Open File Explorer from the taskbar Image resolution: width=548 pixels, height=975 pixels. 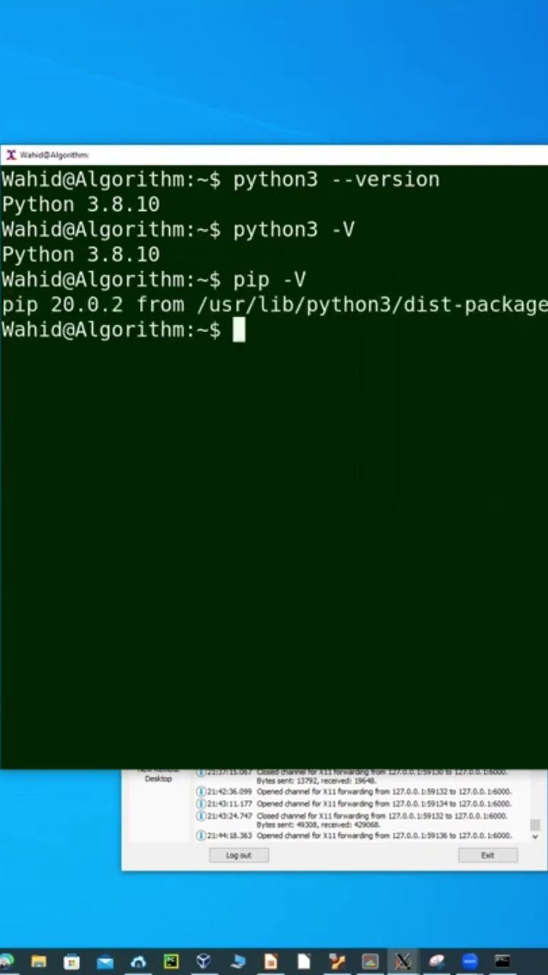pos(38,961)
